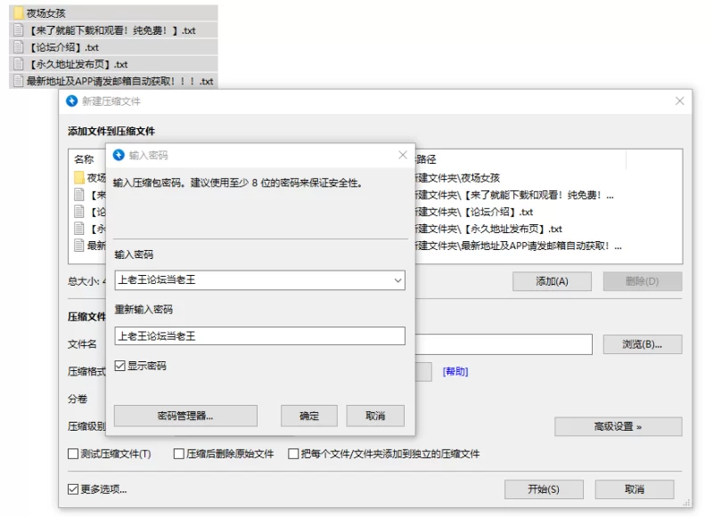Start compression with 开始(S)

[x=544, y=489]
